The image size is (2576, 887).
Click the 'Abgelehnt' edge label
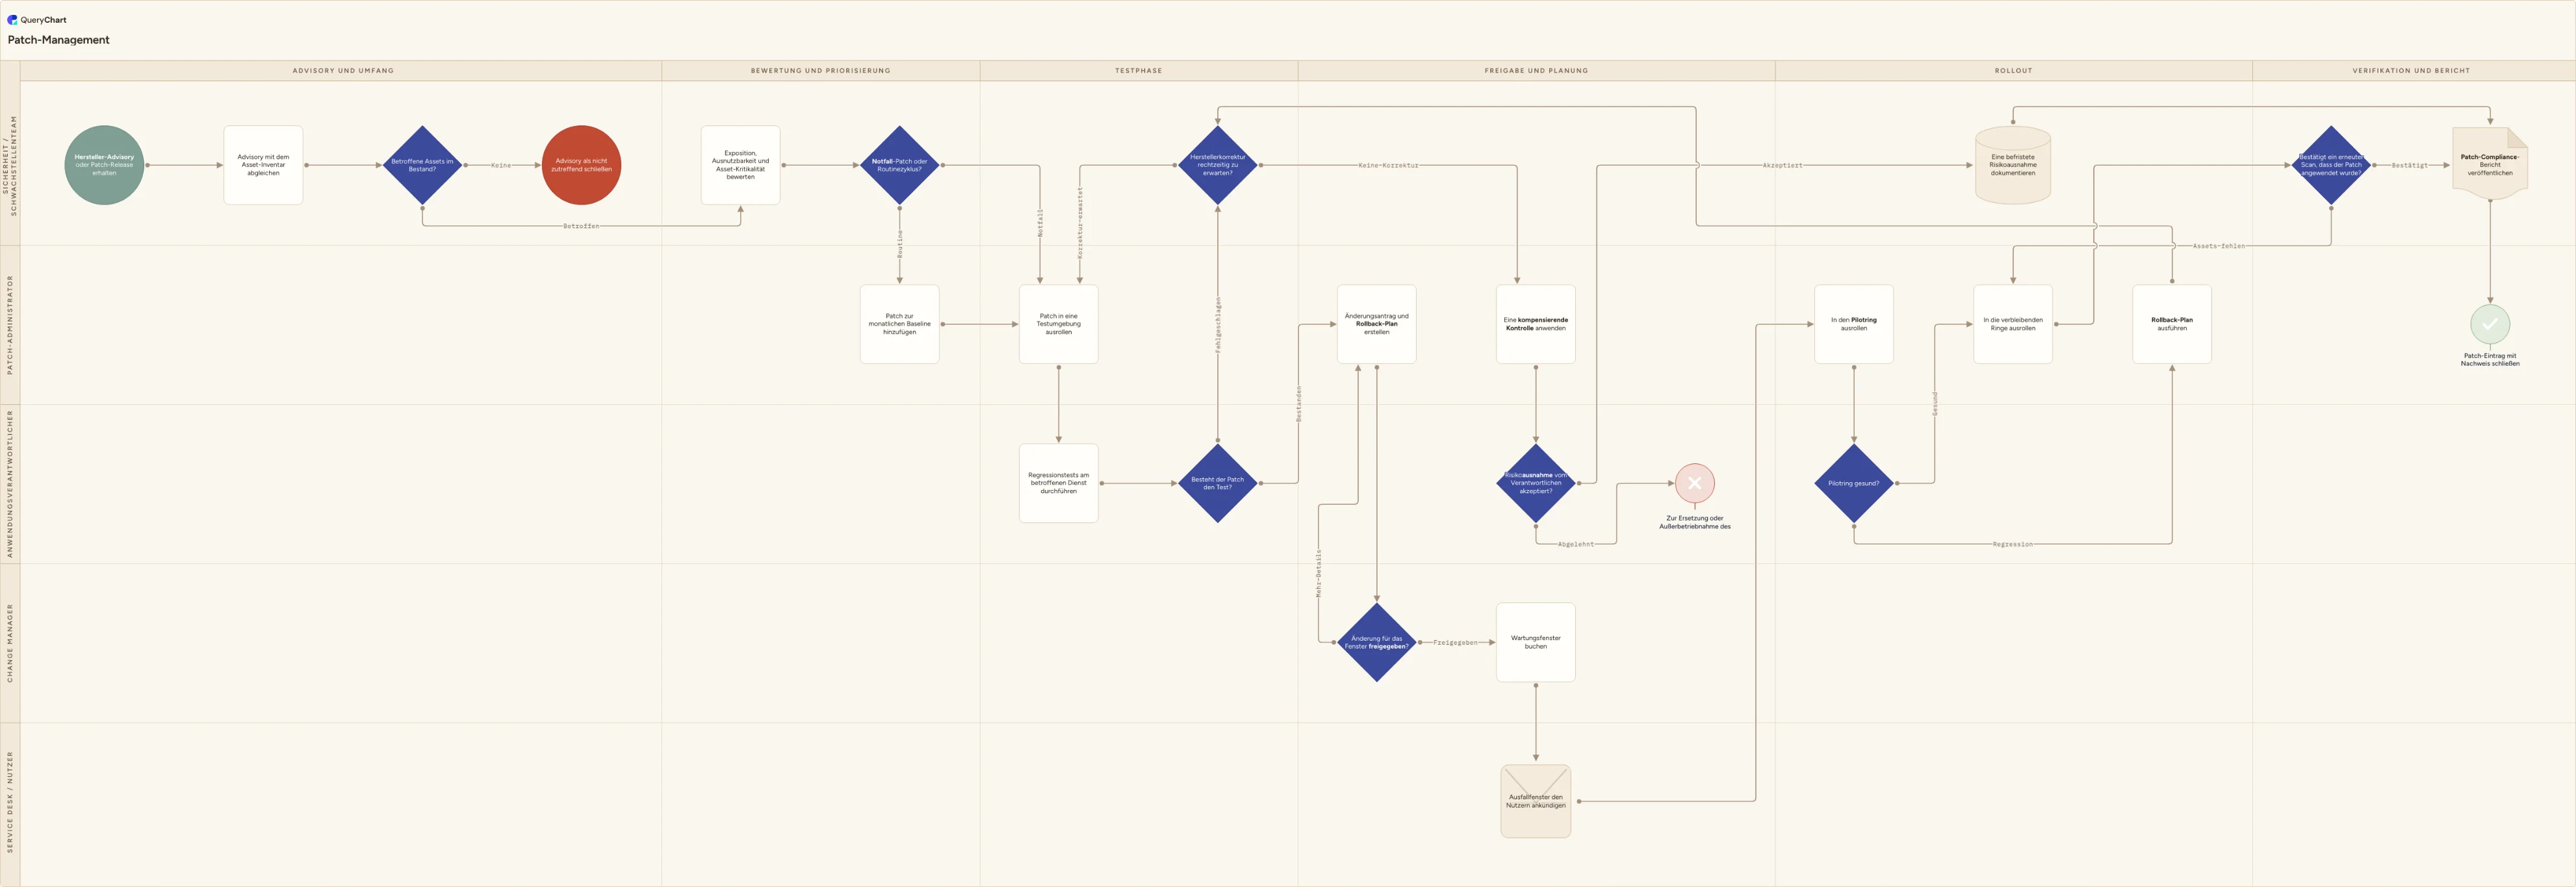[x=1575, y=544]
